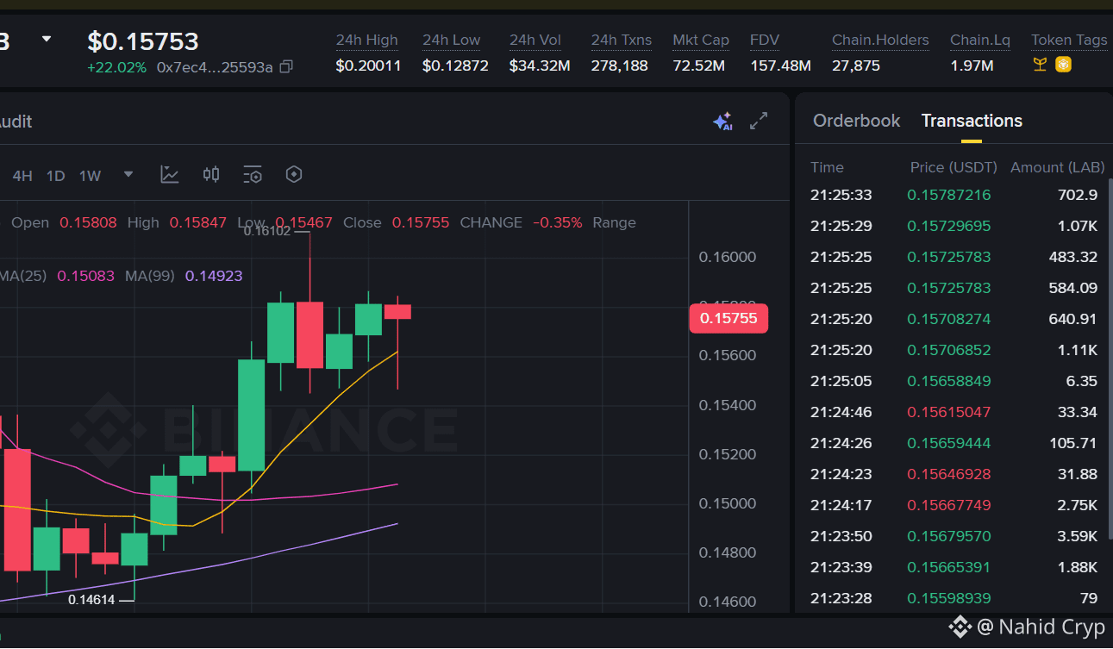Click price 0.15598939 in transactions
The width and height of the screenshot is (1113, 649).
click(948, 598)
